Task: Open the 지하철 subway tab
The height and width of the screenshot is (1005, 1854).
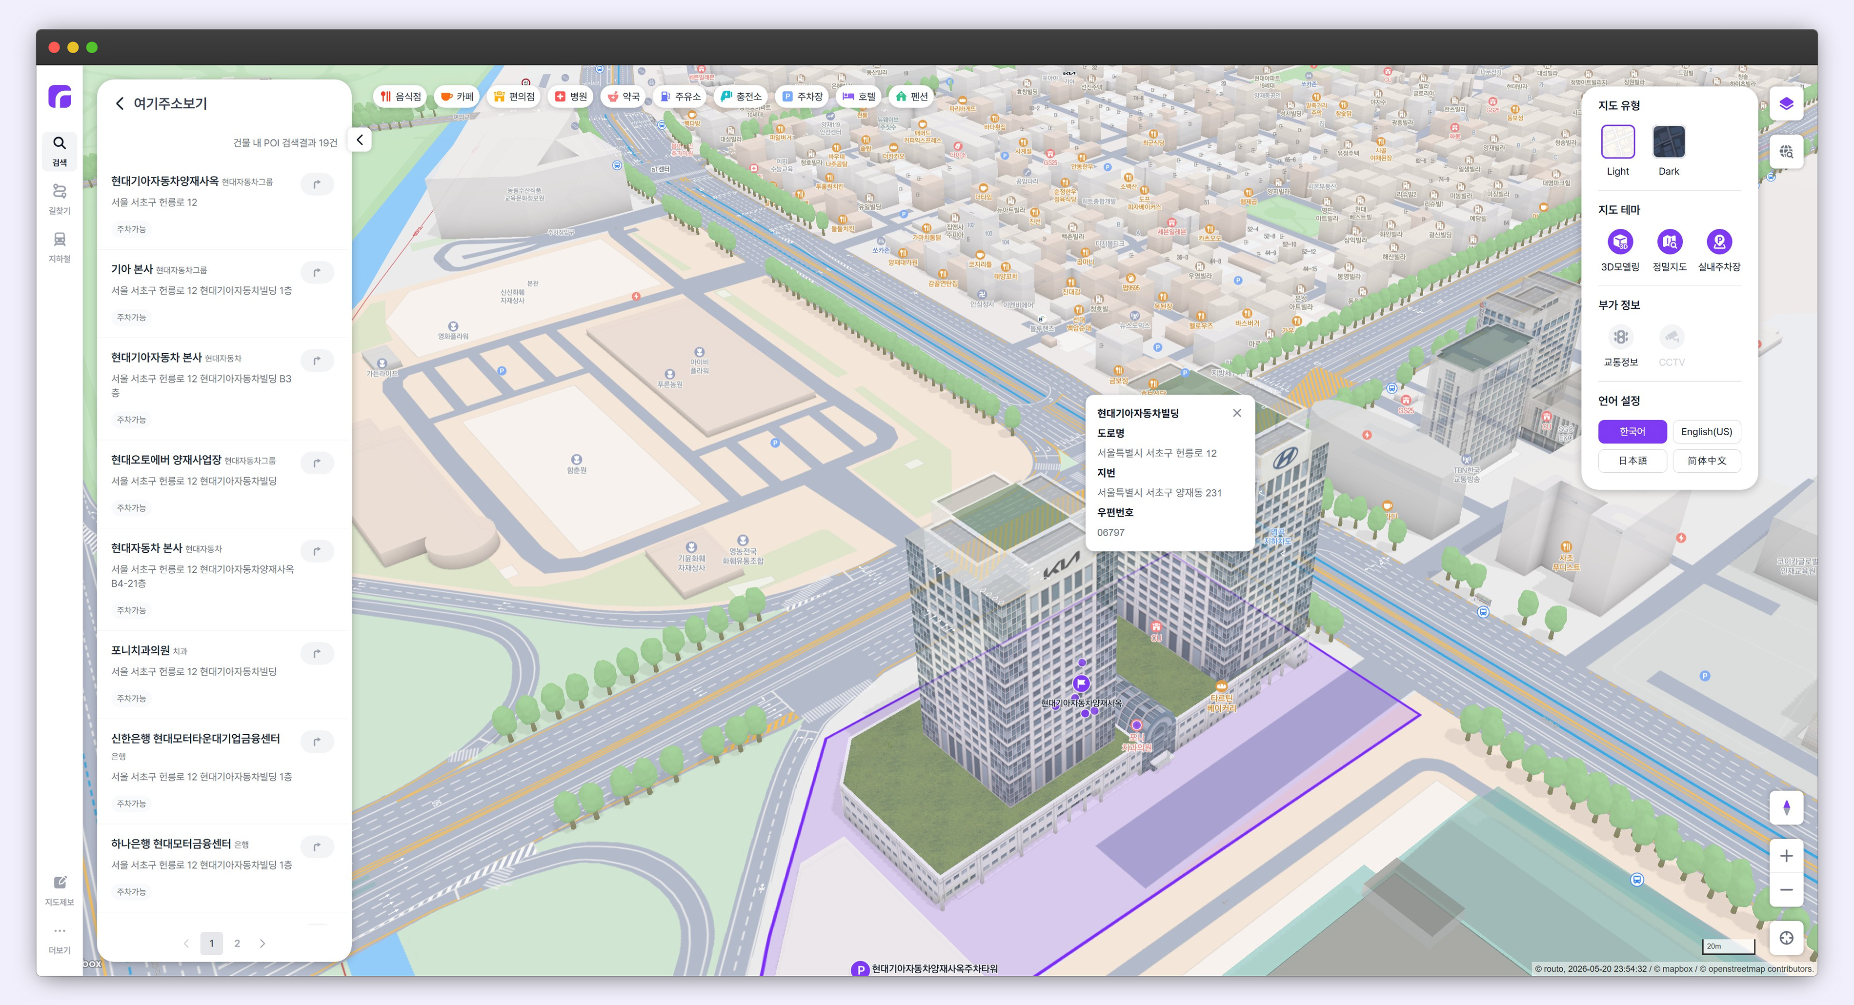Action: point(60,247)
